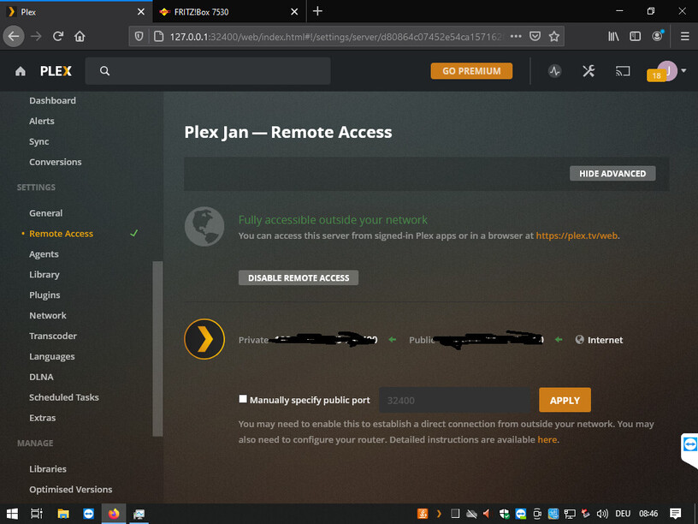Focus the Plex search field
The width and height of the screenshot is (698, 524).
click(x=208, y=71)
